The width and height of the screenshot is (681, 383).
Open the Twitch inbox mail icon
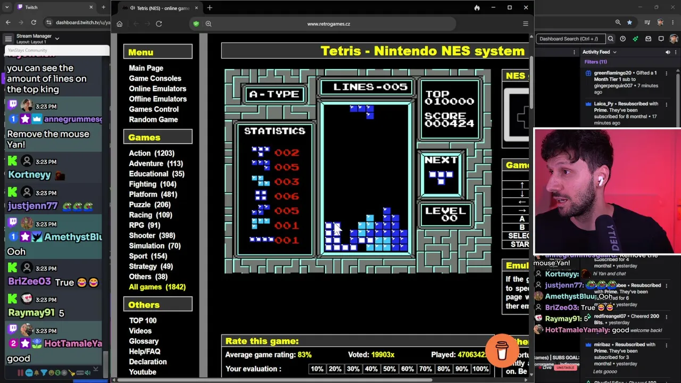pos(648,39)
